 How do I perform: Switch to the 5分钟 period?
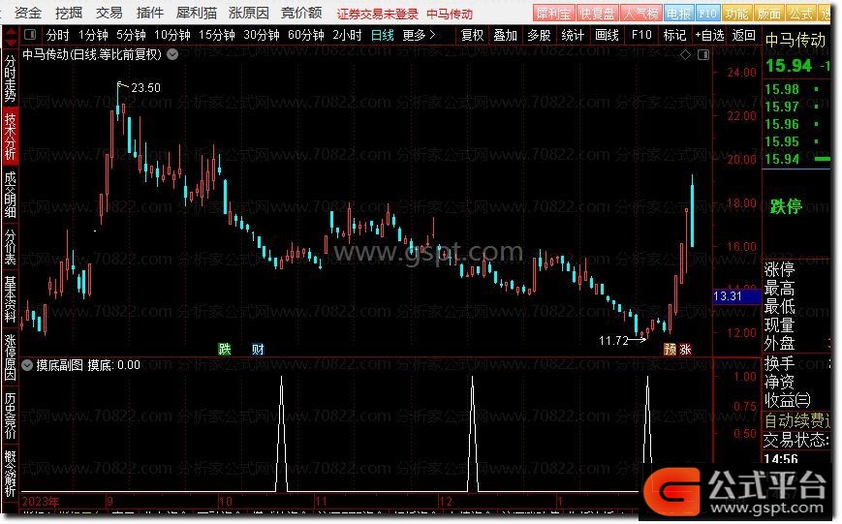[131, 36]
